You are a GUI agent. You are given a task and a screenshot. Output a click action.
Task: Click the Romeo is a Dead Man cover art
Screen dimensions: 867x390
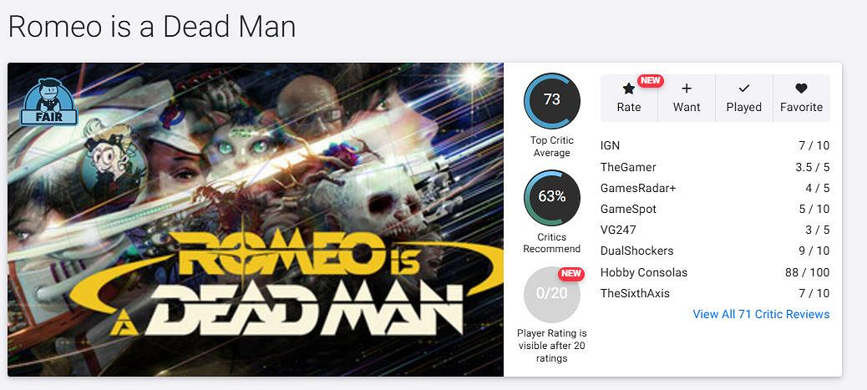[256, 220]
